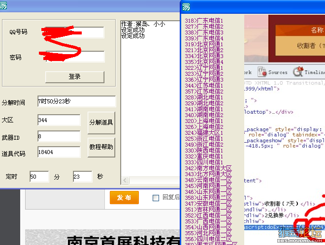Select server entry 325>浙江电信1
Viewport: 325px width, 245px height.
pyautogui.click(x=204, y=139)
